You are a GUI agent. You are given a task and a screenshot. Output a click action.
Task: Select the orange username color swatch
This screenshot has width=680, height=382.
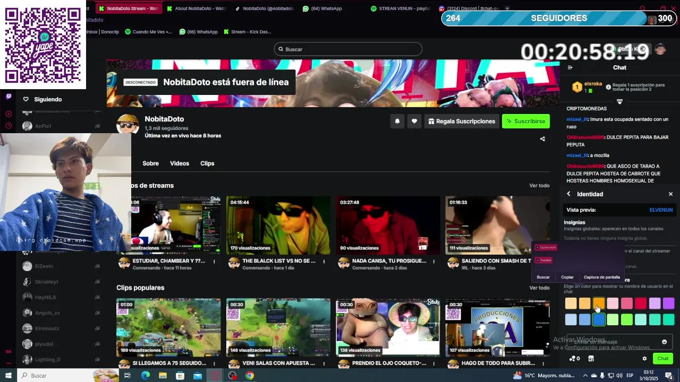pyautogui.click(x=599, y=303)
